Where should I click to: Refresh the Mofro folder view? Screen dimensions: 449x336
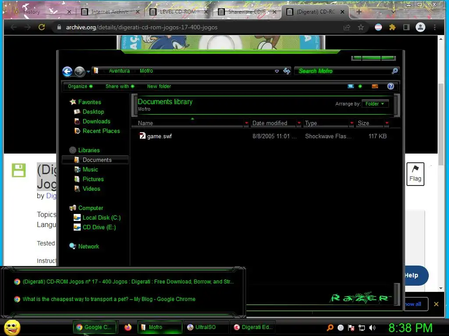[287, 71]
